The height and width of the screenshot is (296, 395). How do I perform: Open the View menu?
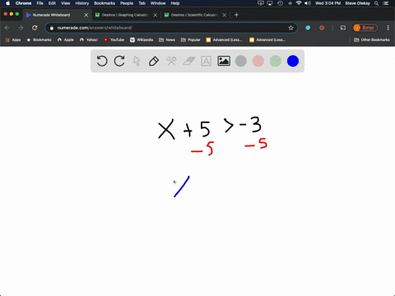tap(65, 3)
